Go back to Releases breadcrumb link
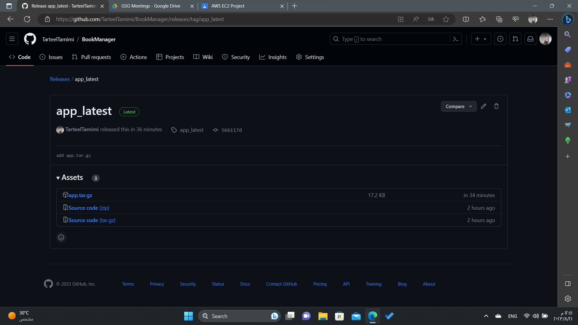The width and height of the screenshot is (578, 325). click(60, 79)
